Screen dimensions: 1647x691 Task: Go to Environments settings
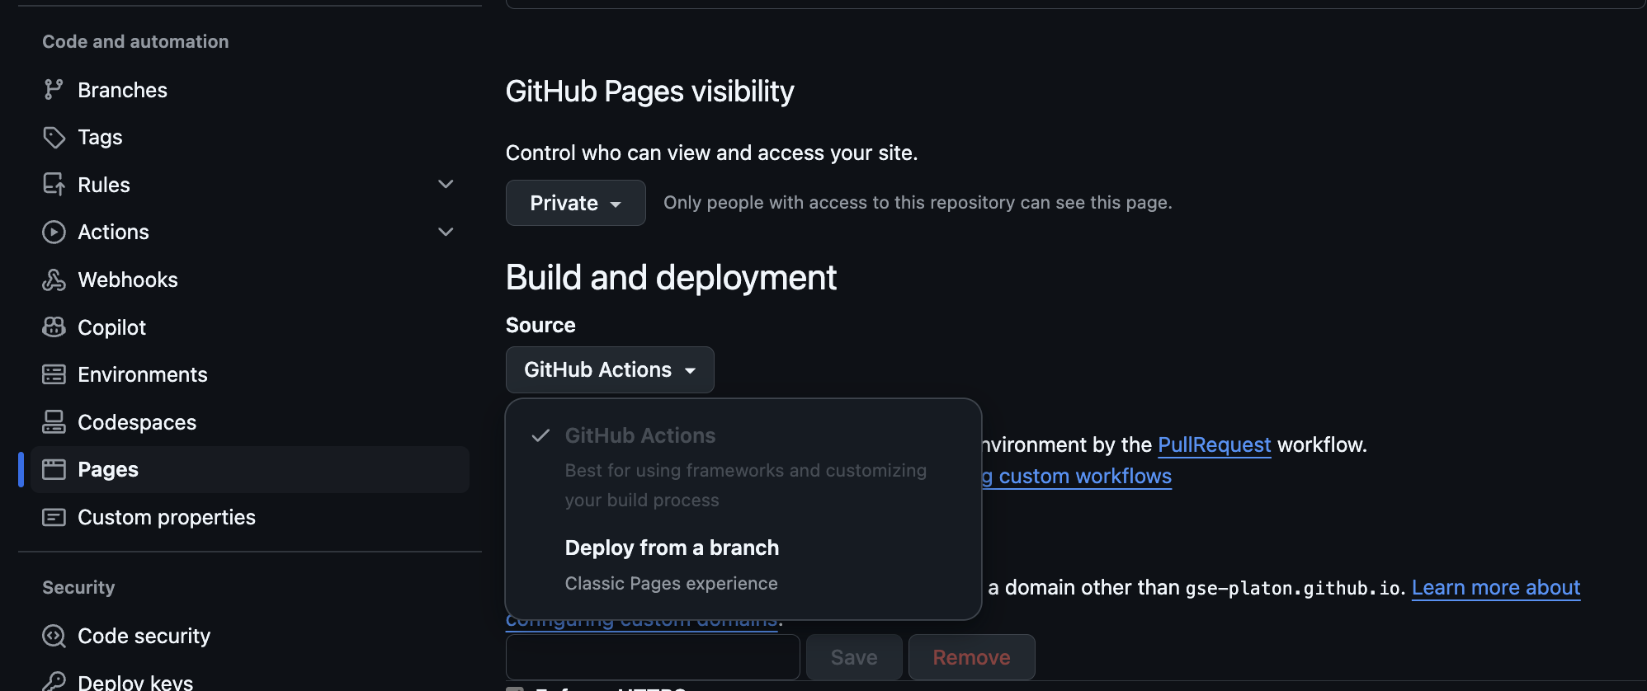coord(250,374)
